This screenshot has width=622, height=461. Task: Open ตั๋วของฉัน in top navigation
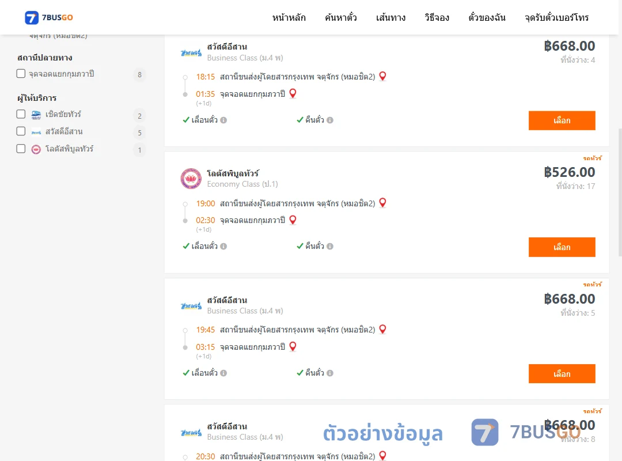487,17
